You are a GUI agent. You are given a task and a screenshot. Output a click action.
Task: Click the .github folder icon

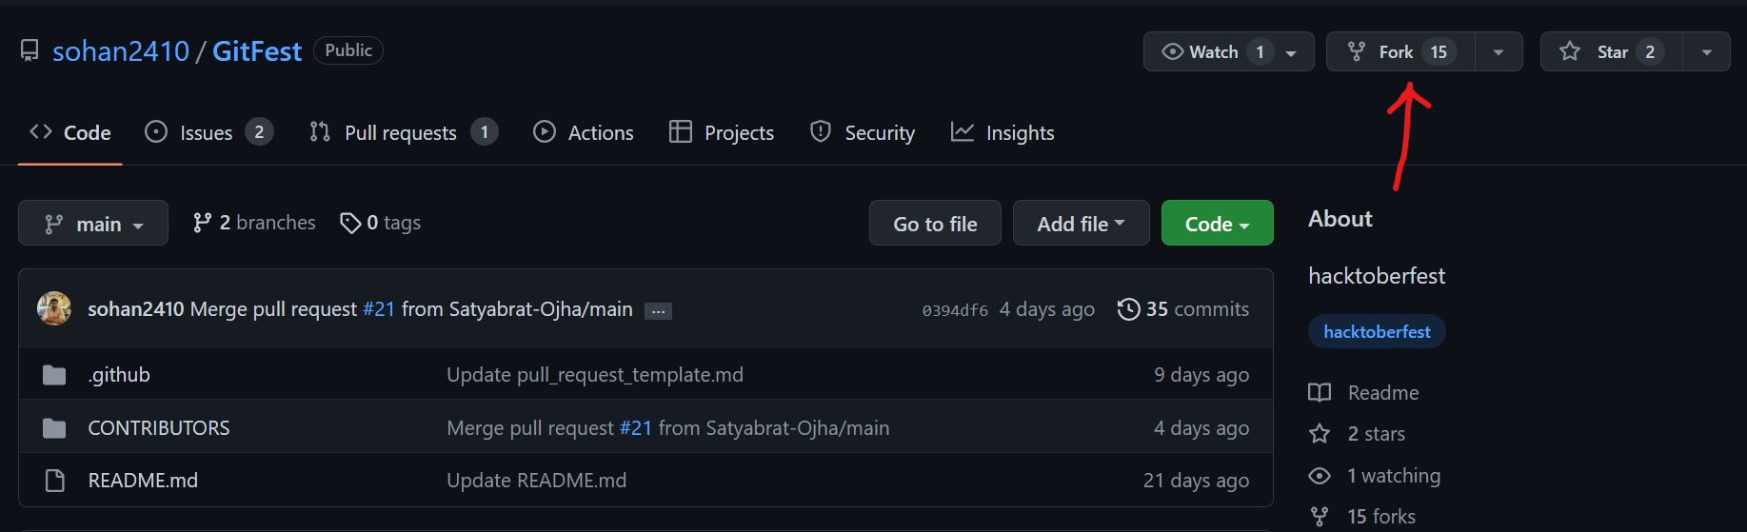click(54, 375)
